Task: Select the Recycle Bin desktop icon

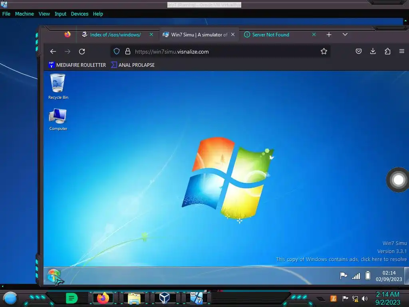Action: tap(58, 86)
